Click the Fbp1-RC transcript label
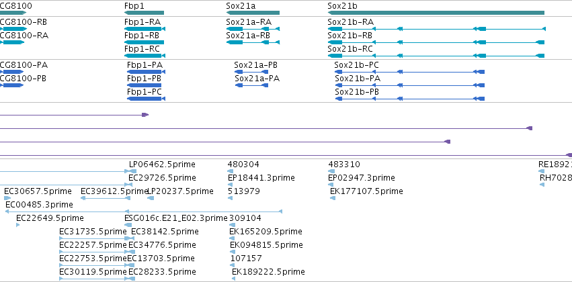 pyautogui.click(x=142, y=49)
